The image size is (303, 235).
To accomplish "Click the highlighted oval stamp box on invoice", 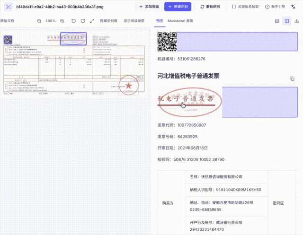I will [x=73, y=39].
